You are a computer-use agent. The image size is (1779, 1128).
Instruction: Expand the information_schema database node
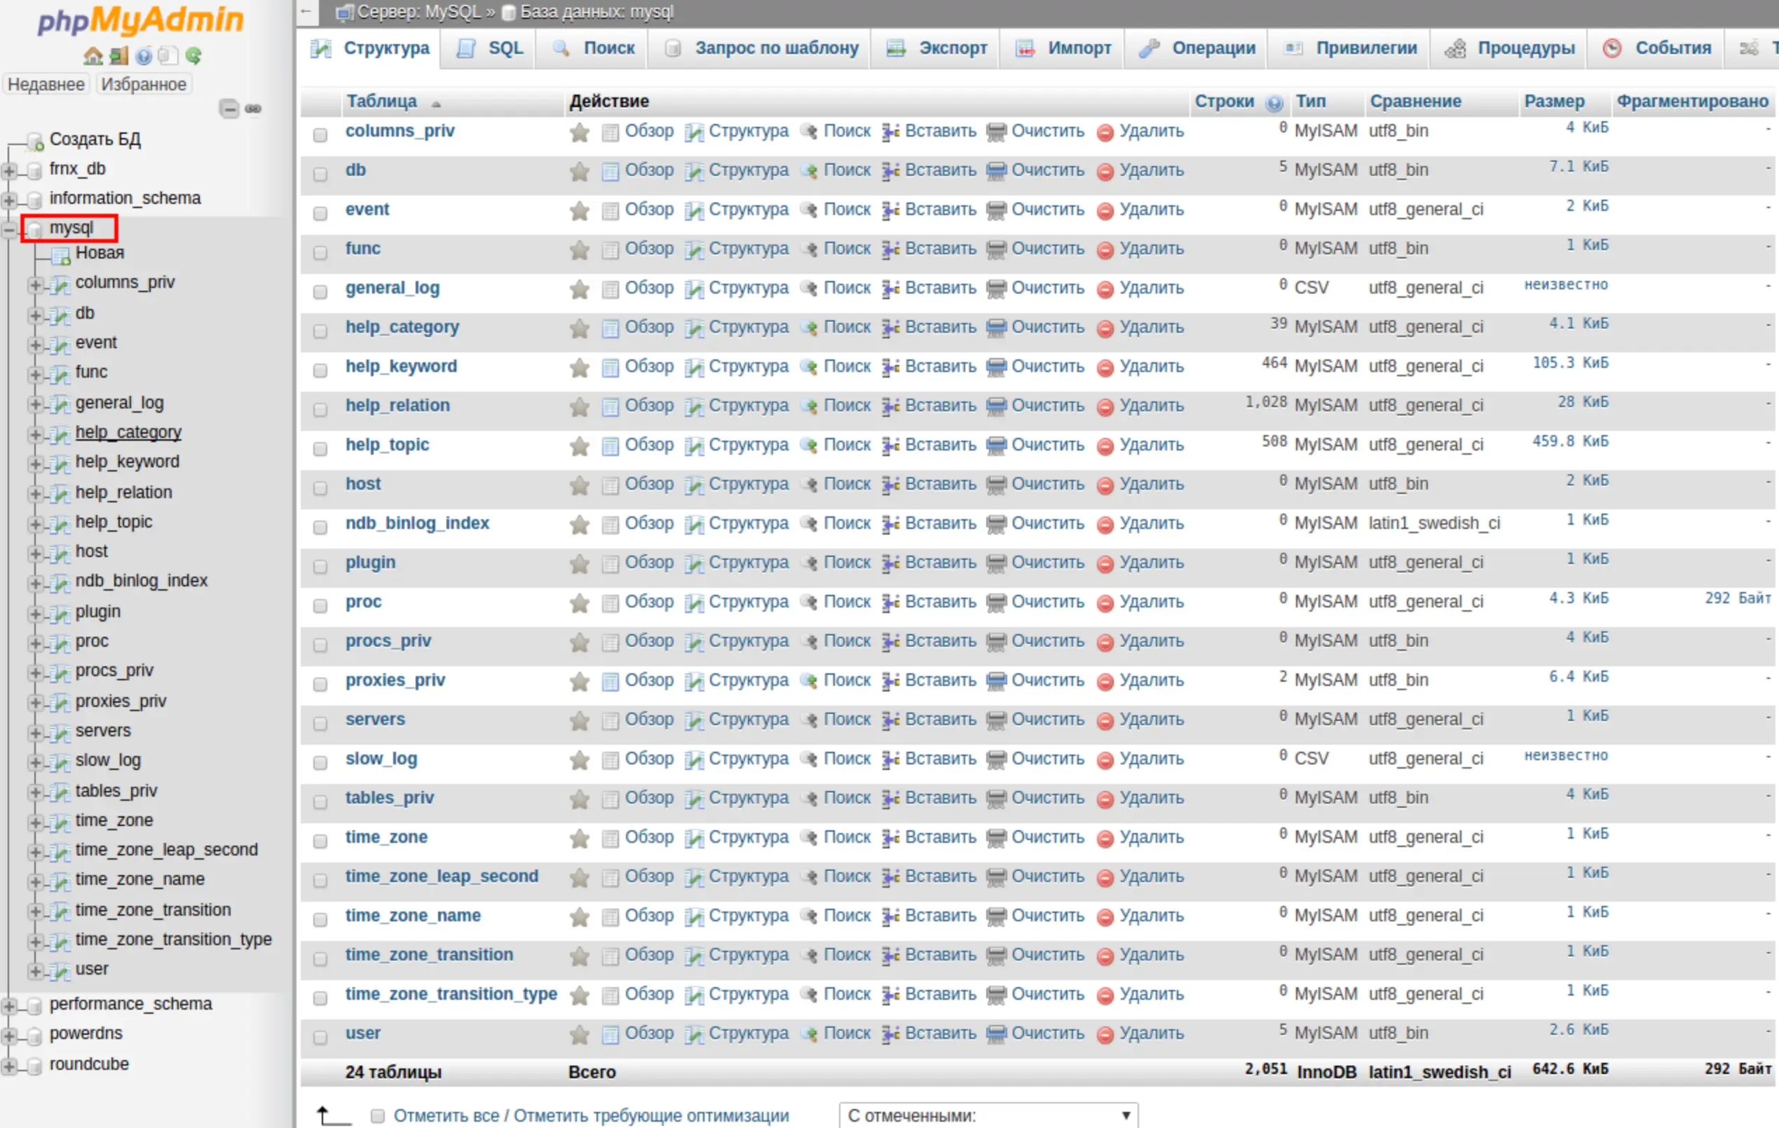(10, 200)
